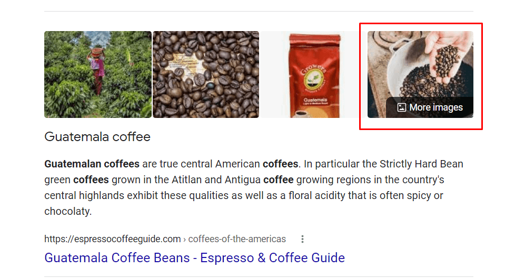Open Guatemala Coffee Beans - Espresso & Coffee Guide
Viewport: 505px width, 278px height.
pos(194,257)
